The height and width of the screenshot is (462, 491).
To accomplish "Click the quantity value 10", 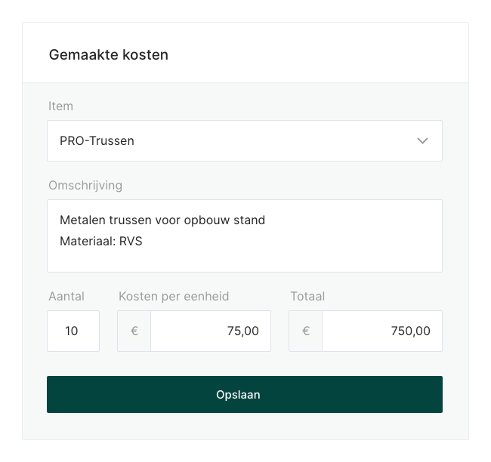I will (x=72, y=331).
